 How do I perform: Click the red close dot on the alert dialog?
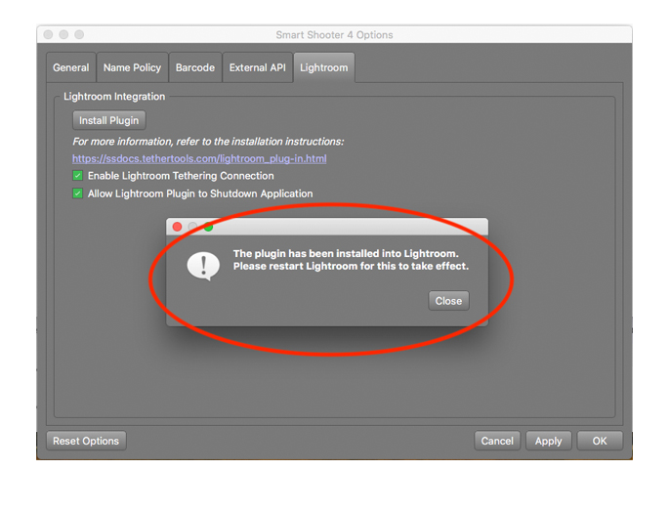pos(178,227)
